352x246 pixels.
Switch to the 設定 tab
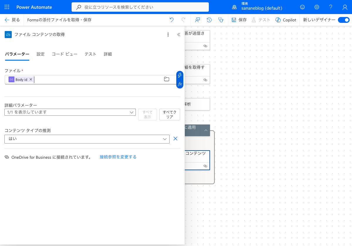click(x=40, y=54)
